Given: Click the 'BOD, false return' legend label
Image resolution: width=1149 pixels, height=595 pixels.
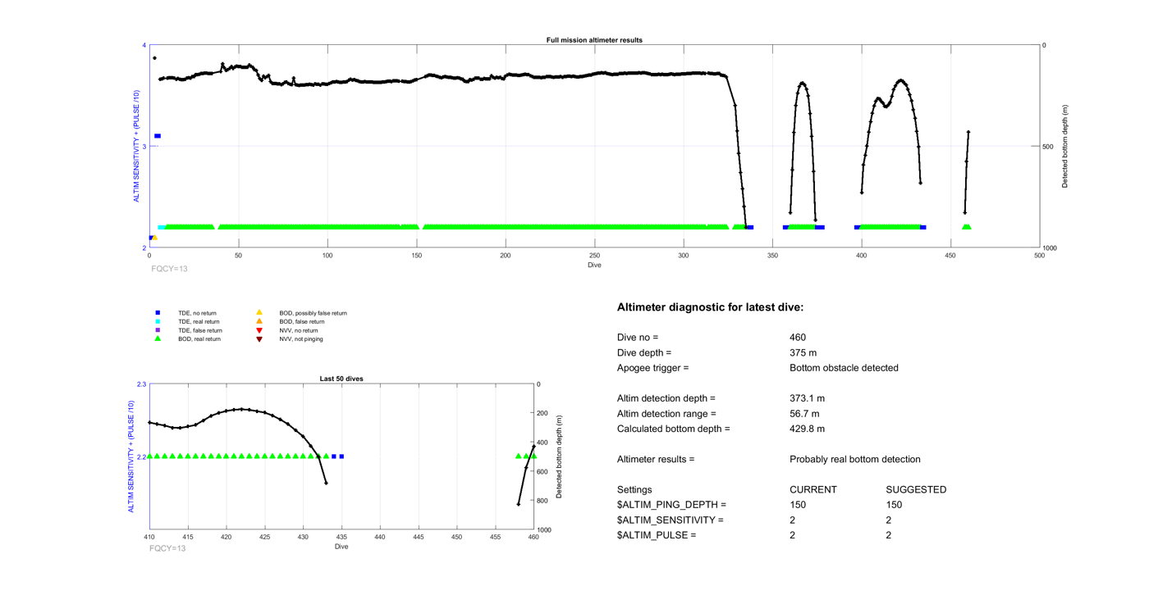Looking at the screenshot, I should point(301,322).
